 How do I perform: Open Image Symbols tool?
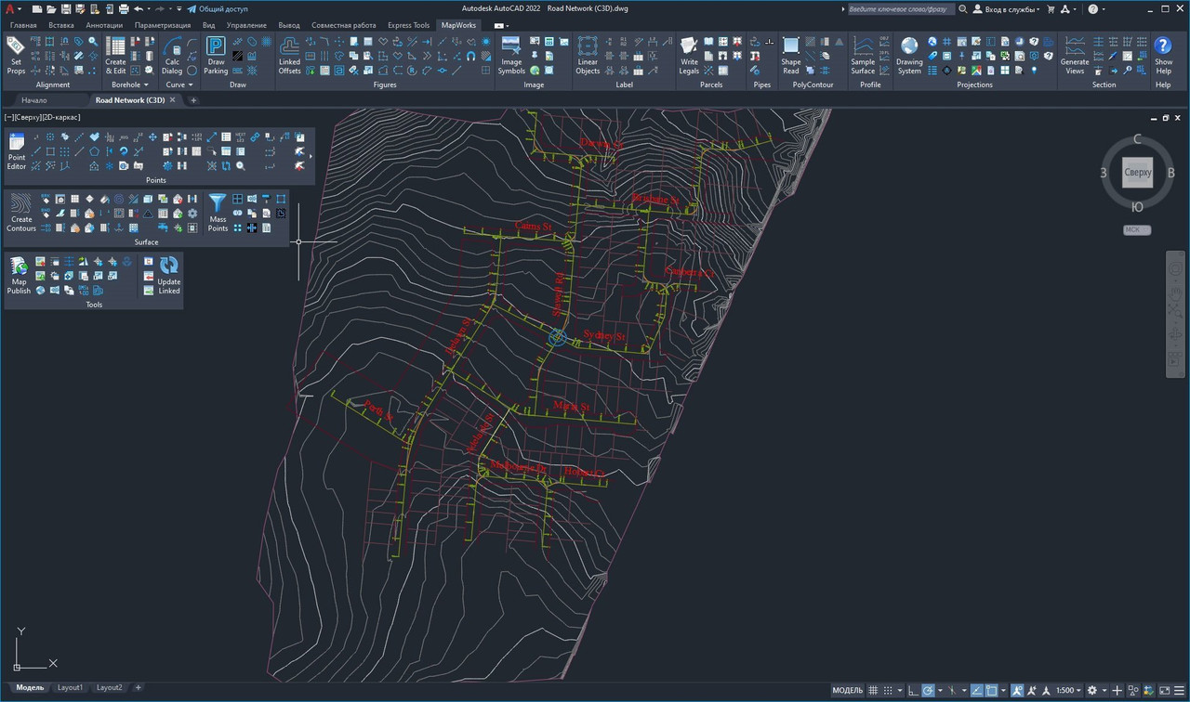tap(511, 56)
